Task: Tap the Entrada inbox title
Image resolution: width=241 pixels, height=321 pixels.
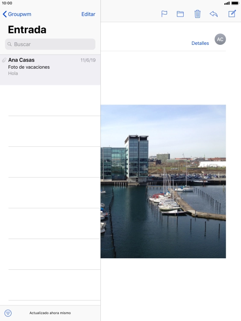Action: pyautogui.click(x=27, y=30)
